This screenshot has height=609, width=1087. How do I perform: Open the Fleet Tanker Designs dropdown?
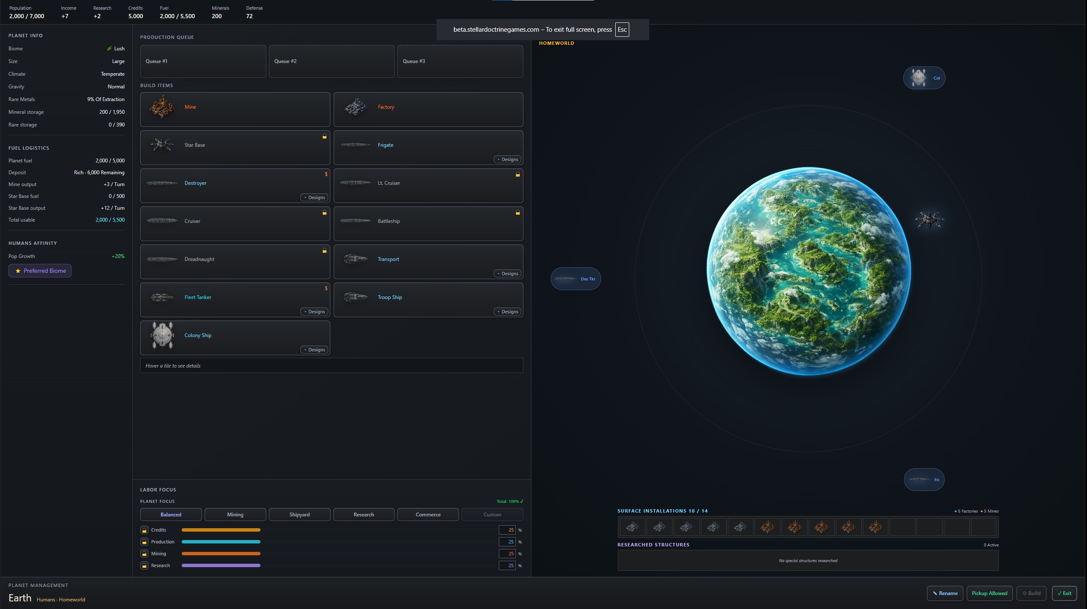[x=314, y=312]
